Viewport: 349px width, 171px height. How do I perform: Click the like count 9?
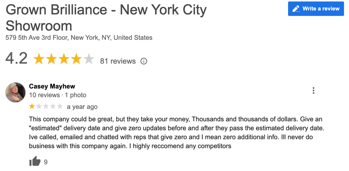46,162
